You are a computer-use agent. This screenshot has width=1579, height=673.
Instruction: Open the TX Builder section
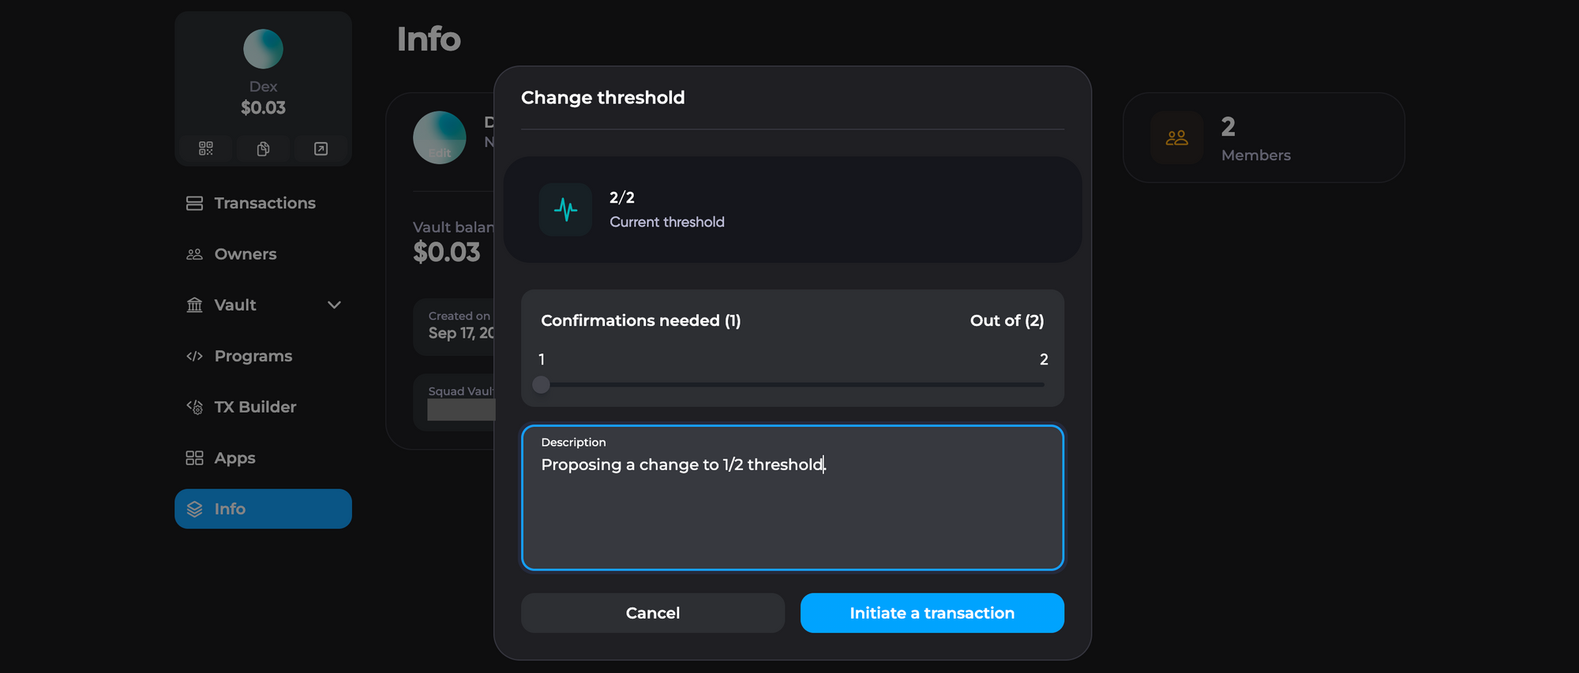(x=253, y=406)
